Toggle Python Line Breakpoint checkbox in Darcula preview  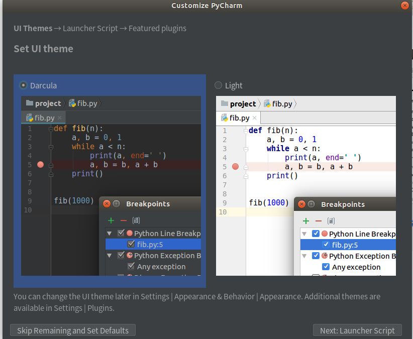coord(121,233)
